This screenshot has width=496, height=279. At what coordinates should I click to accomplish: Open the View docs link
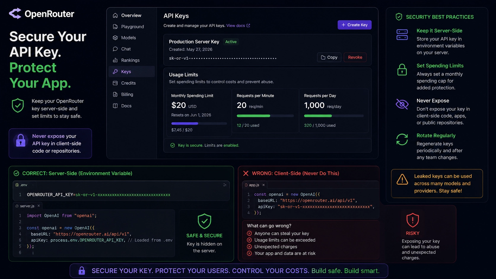(238, 25)
